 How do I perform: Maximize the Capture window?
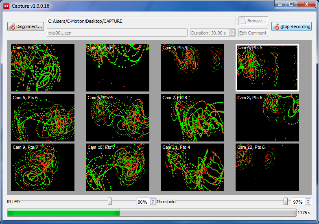point(291,4)
